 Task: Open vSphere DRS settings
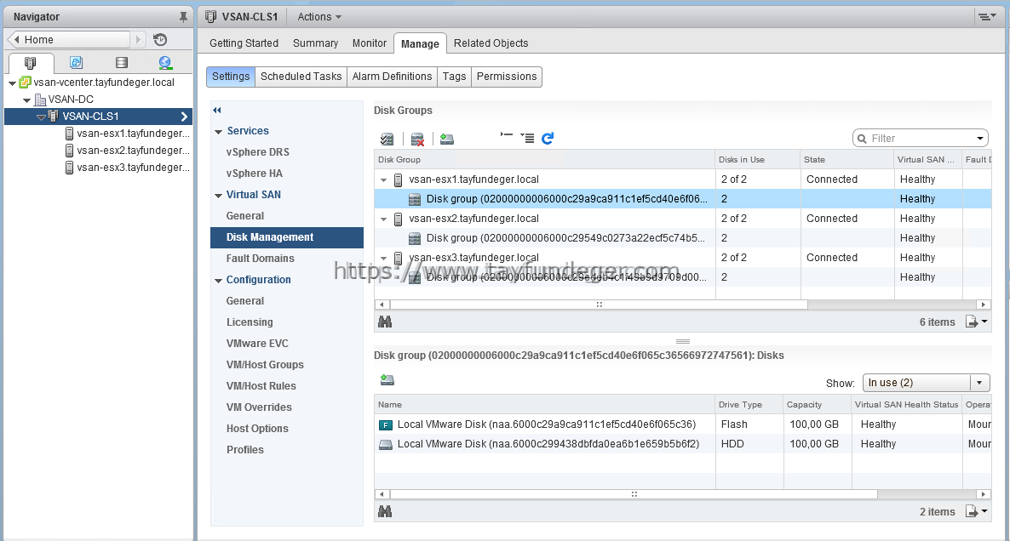[258, 151]
